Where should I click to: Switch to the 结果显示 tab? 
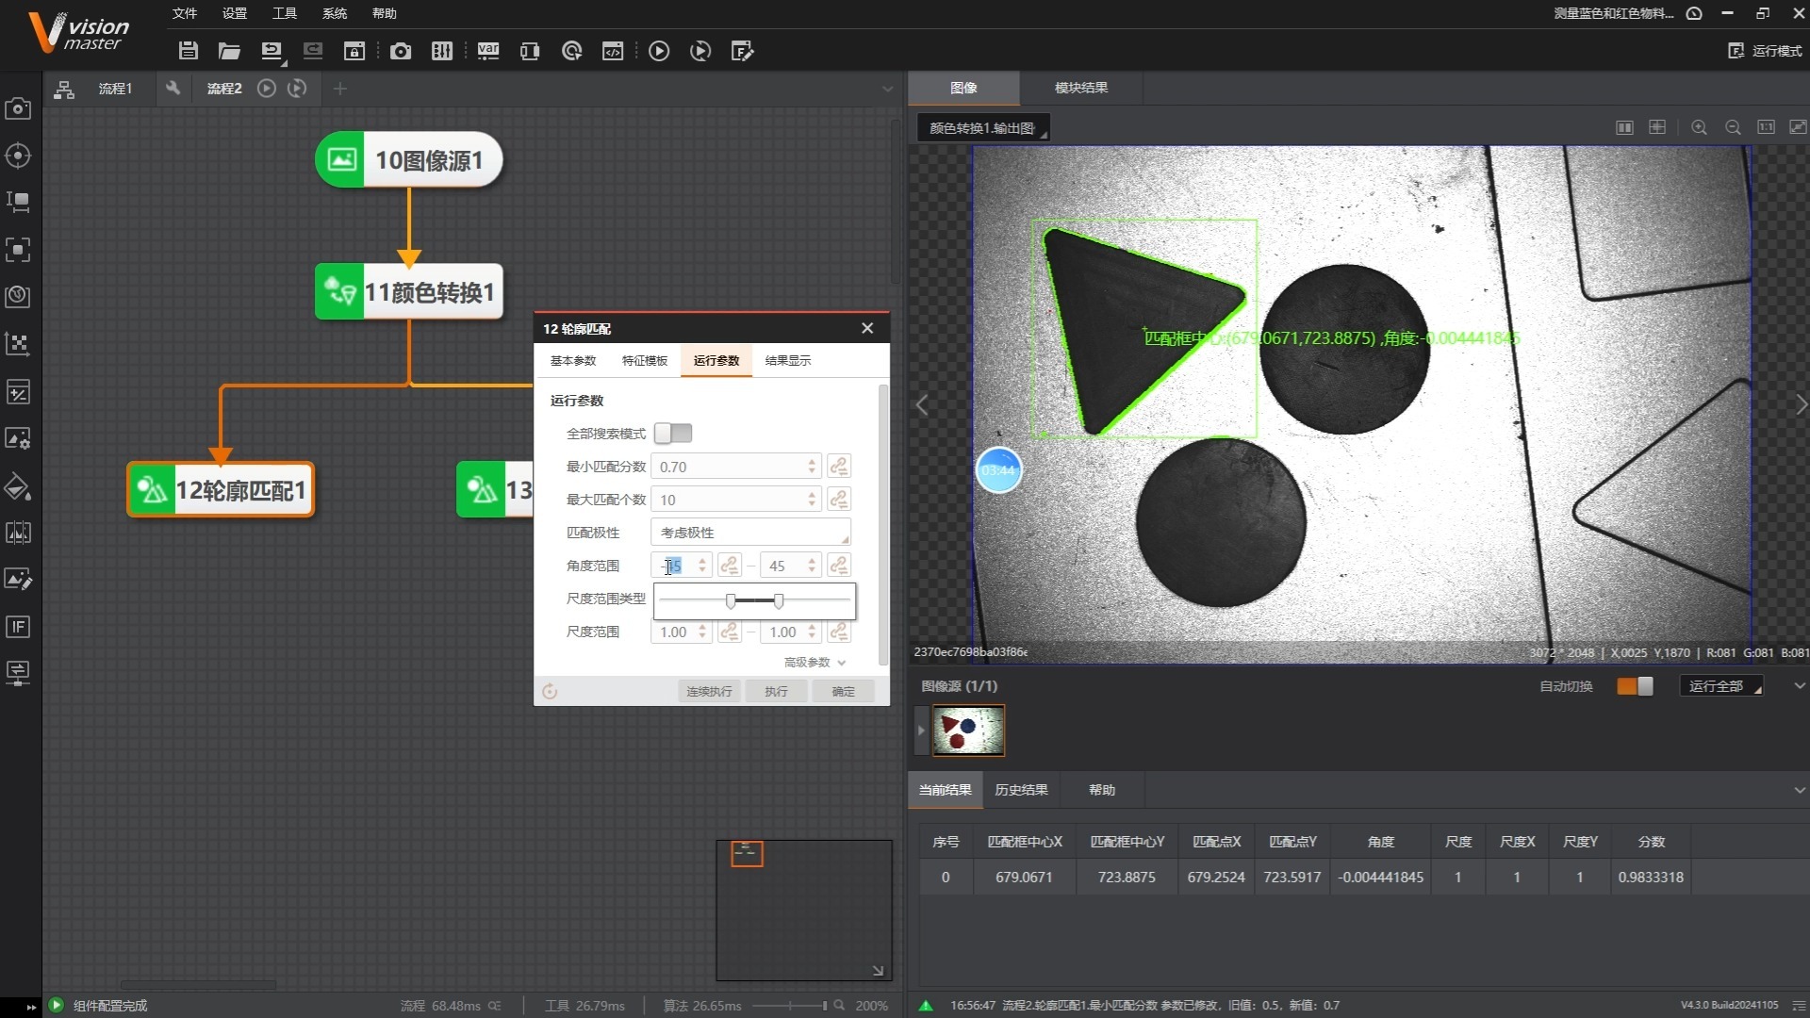(x=787, y=361)
